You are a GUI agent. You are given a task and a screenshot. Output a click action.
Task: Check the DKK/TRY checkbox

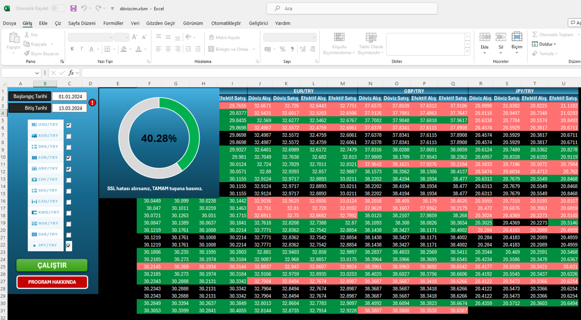(69, 147)
